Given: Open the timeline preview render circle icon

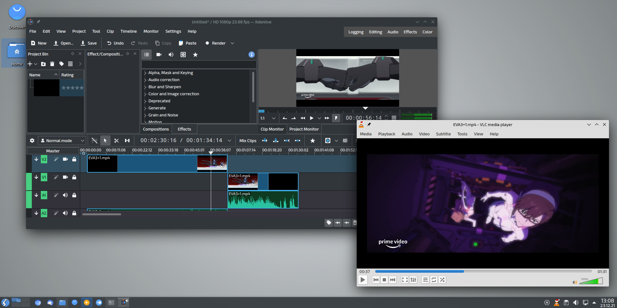Looking at the screenshot, I should 328,141.
